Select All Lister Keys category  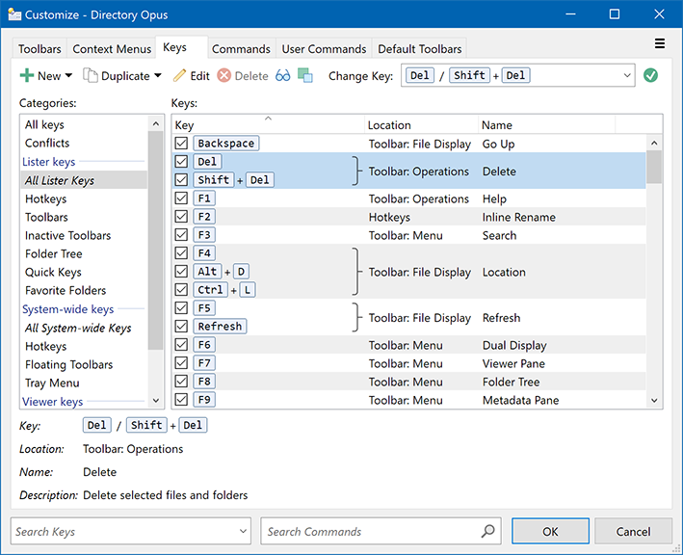point(84,180)
